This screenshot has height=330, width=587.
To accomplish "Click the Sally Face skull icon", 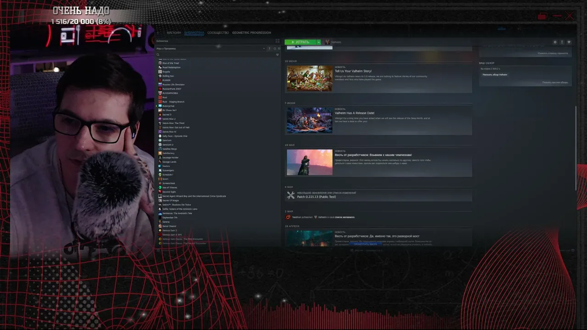I will (x=160, y=136).
